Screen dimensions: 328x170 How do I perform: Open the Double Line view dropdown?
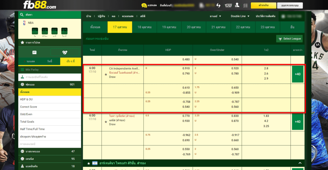coord(240,16)
